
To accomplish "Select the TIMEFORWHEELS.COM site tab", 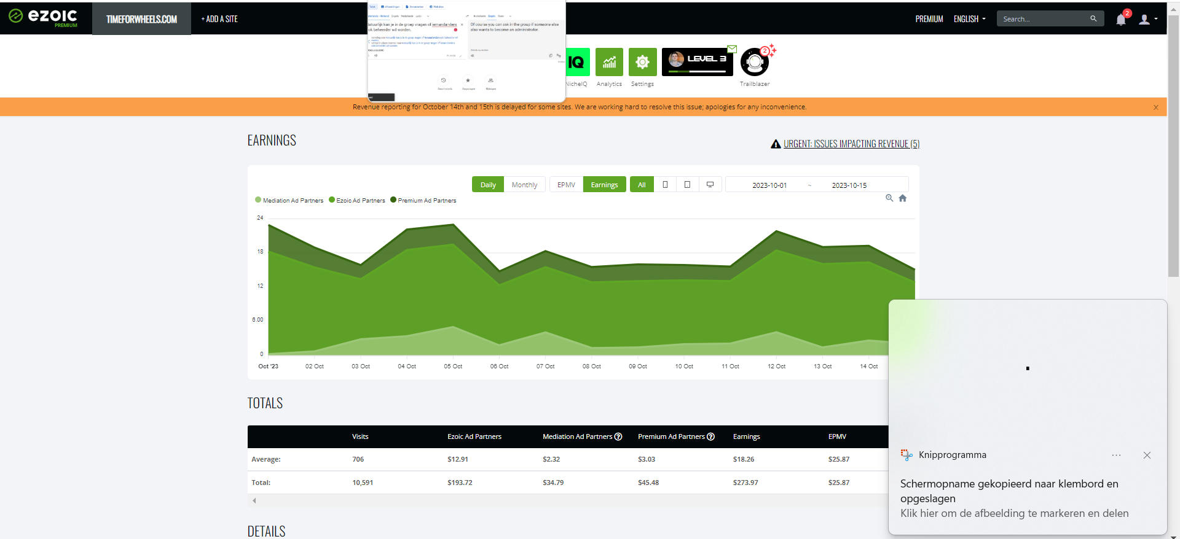I will click(x=141, y=19).
